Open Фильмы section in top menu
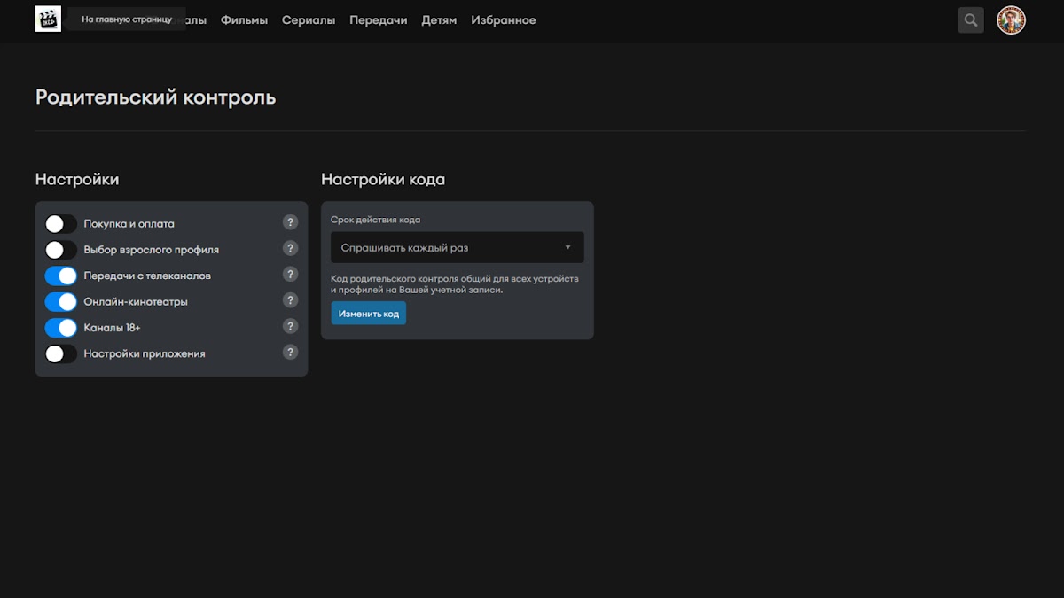The width and height of the screenshot is (1064, 598). click(x=244, y=20)
